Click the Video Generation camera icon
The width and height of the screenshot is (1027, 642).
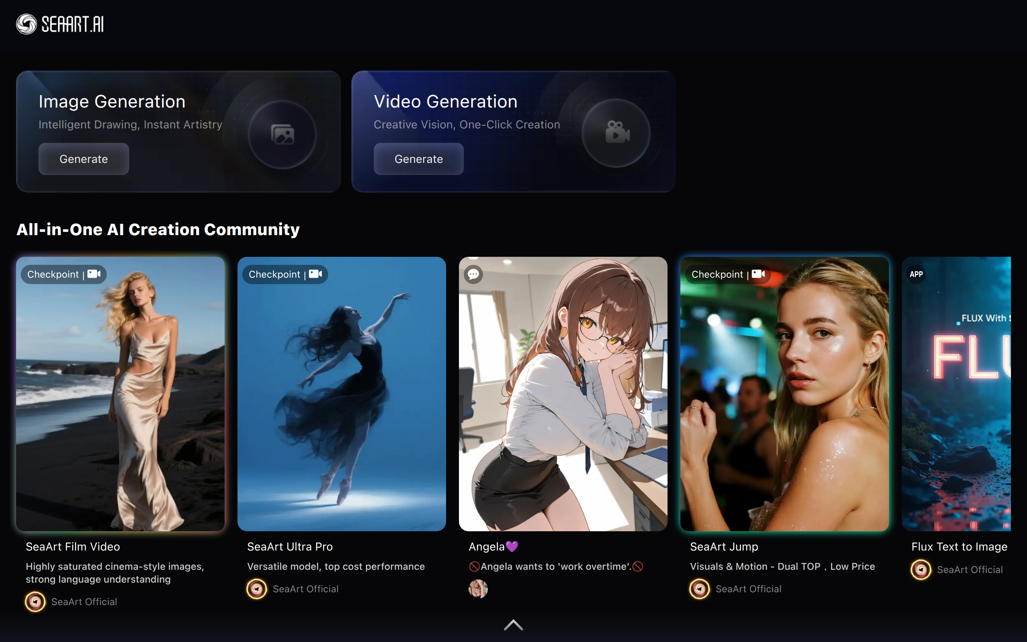tap(617, 132)
